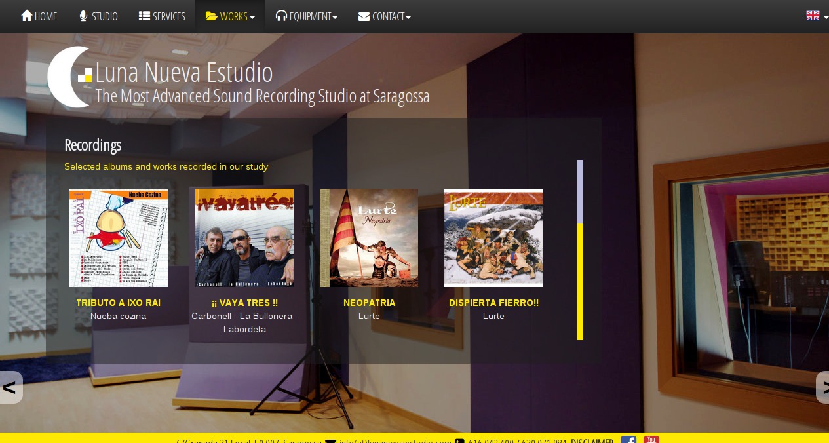Click the DISPIERTA FIERRO!! title

point(493,303)
